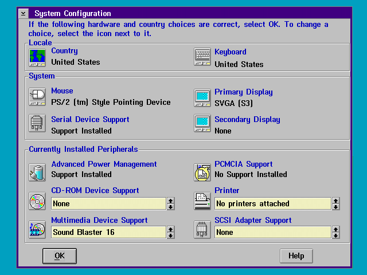Select the PCMCIA Support icon
The height and width of the screenshot is (275, 367).
point(202,171)
